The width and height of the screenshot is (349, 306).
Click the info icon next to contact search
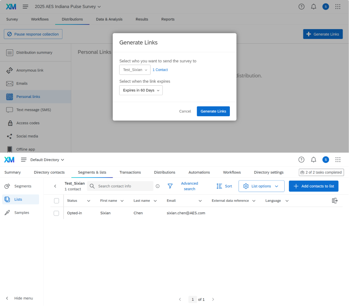point(157,186)
